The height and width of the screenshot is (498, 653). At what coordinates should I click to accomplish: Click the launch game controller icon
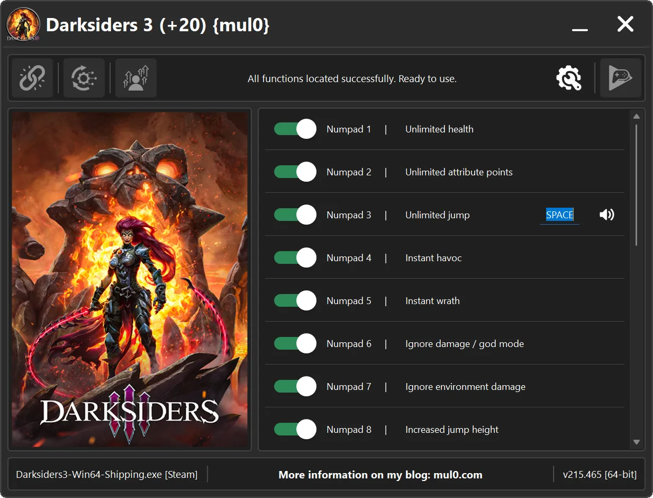[621, 78]
